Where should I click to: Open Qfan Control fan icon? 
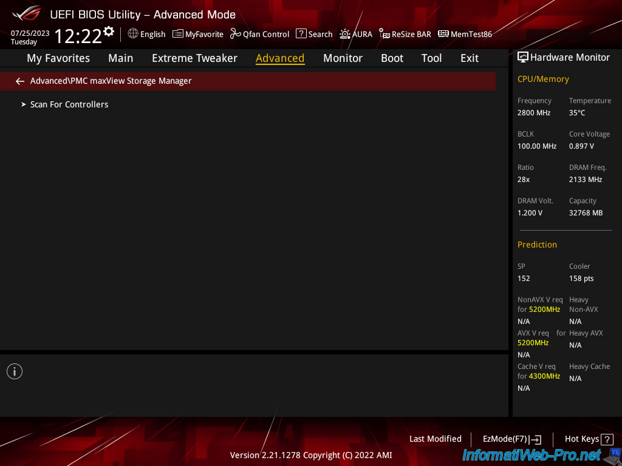point(236,34)
